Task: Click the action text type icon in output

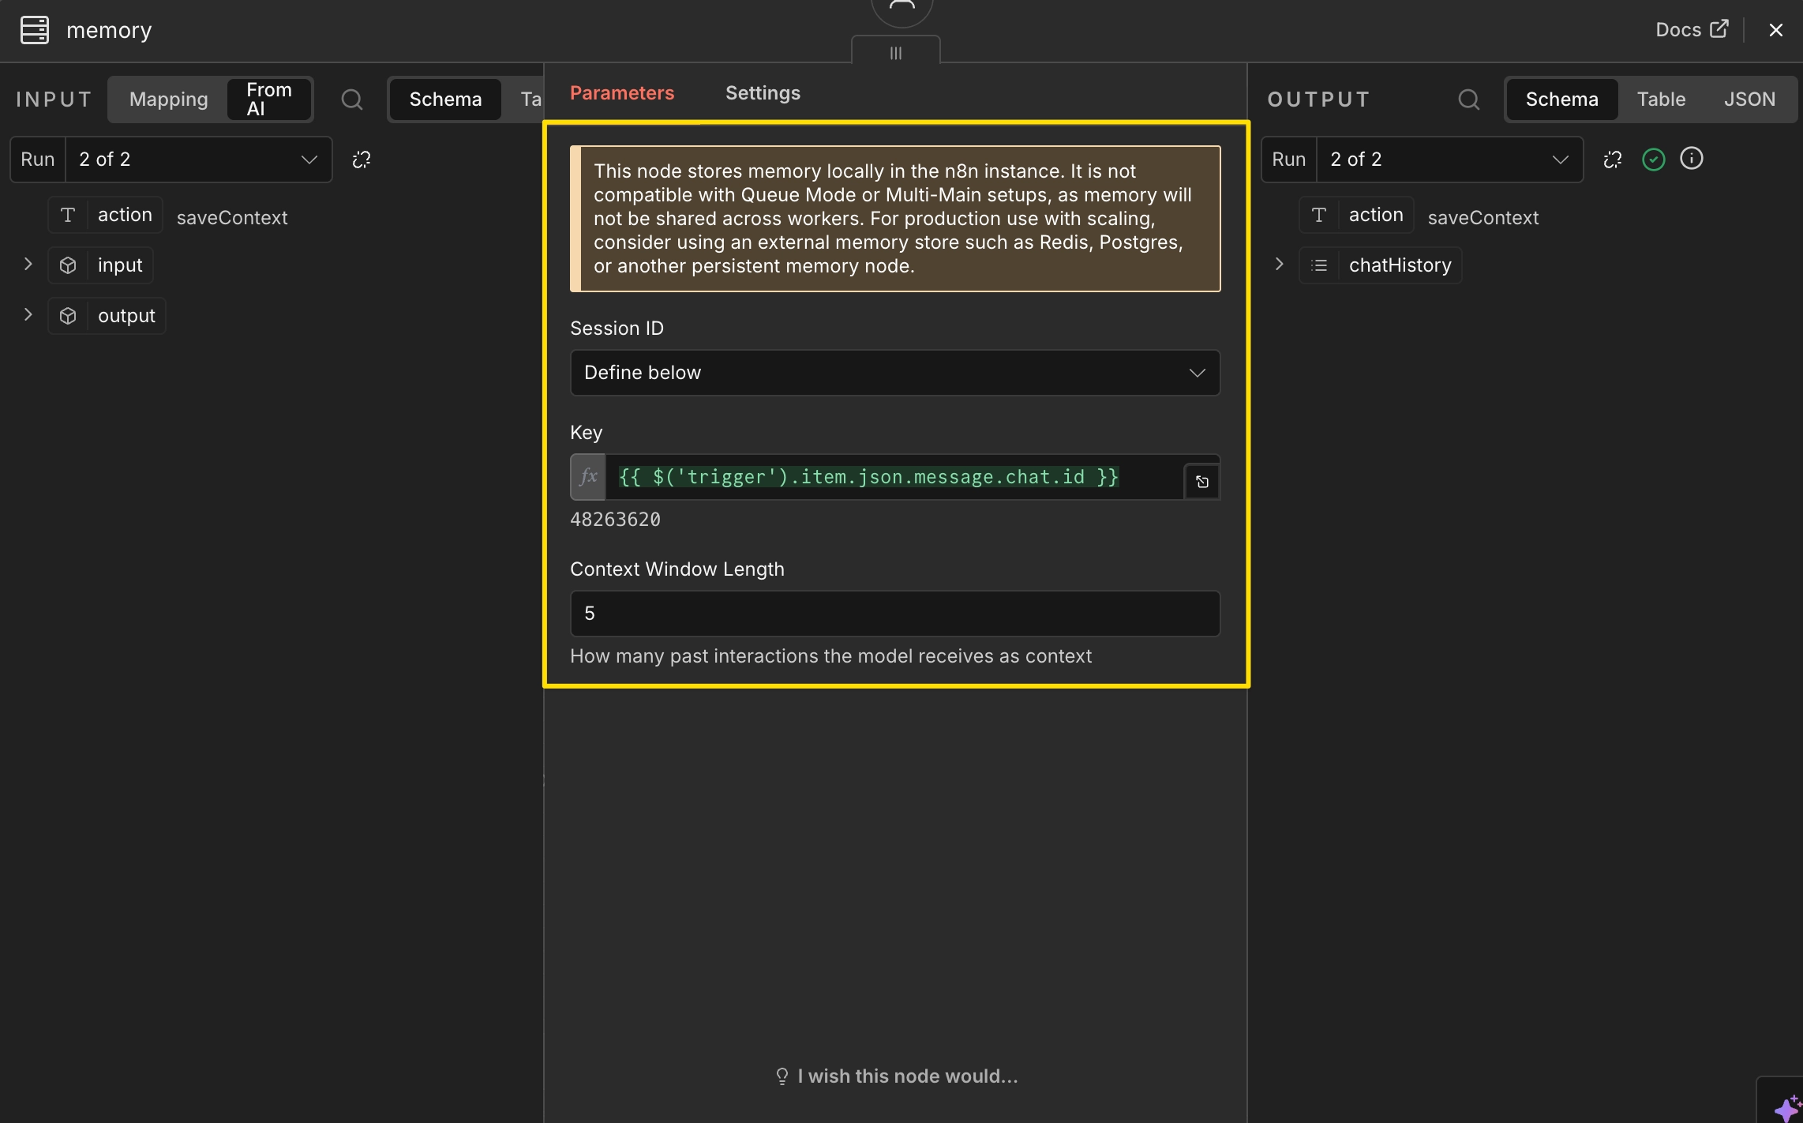Action: (1319, 215)
